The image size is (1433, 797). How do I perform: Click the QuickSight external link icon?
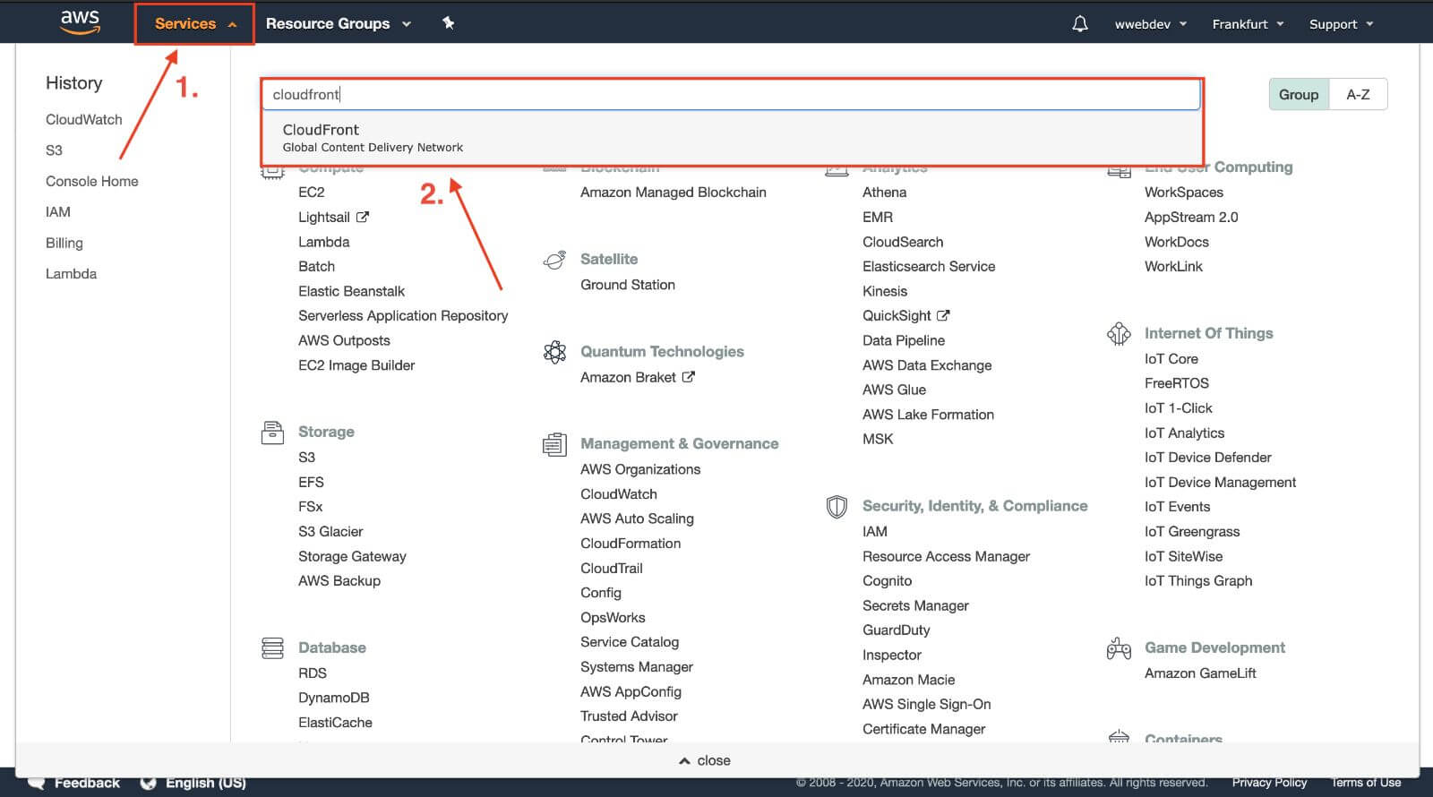(943, 315)
